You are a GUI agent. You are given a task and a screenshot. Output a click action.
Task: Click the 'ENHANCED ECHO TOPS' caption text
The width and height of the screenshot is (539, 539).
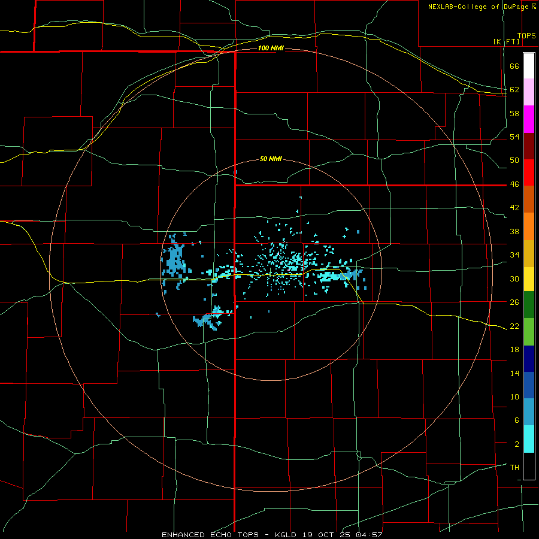click(210, 535)
